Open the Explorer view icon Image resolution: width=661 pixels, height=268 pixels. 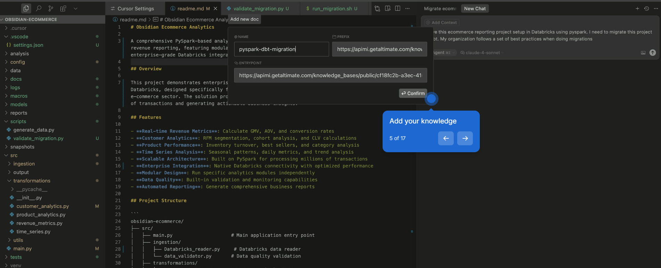click(26, 8)
